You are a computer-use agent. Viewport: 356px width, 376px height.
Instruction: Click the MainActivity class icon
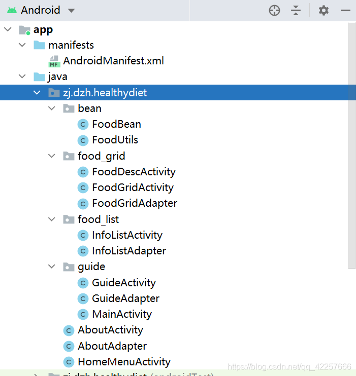coord(83,314)
